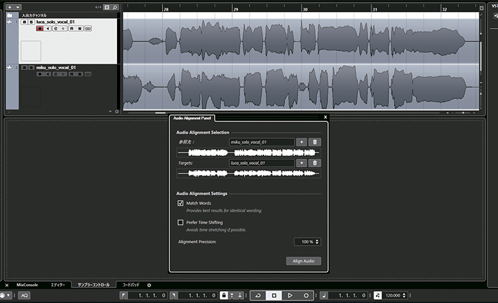Add a reference clip with plus button
The image size is (498, 303).
pos(301,142)
